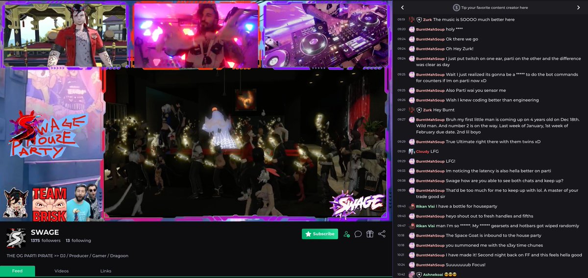Screen dimensions: 588x278
Task: Click Rikan Visi's username at 09:47
Action: [x=425, y=226]
